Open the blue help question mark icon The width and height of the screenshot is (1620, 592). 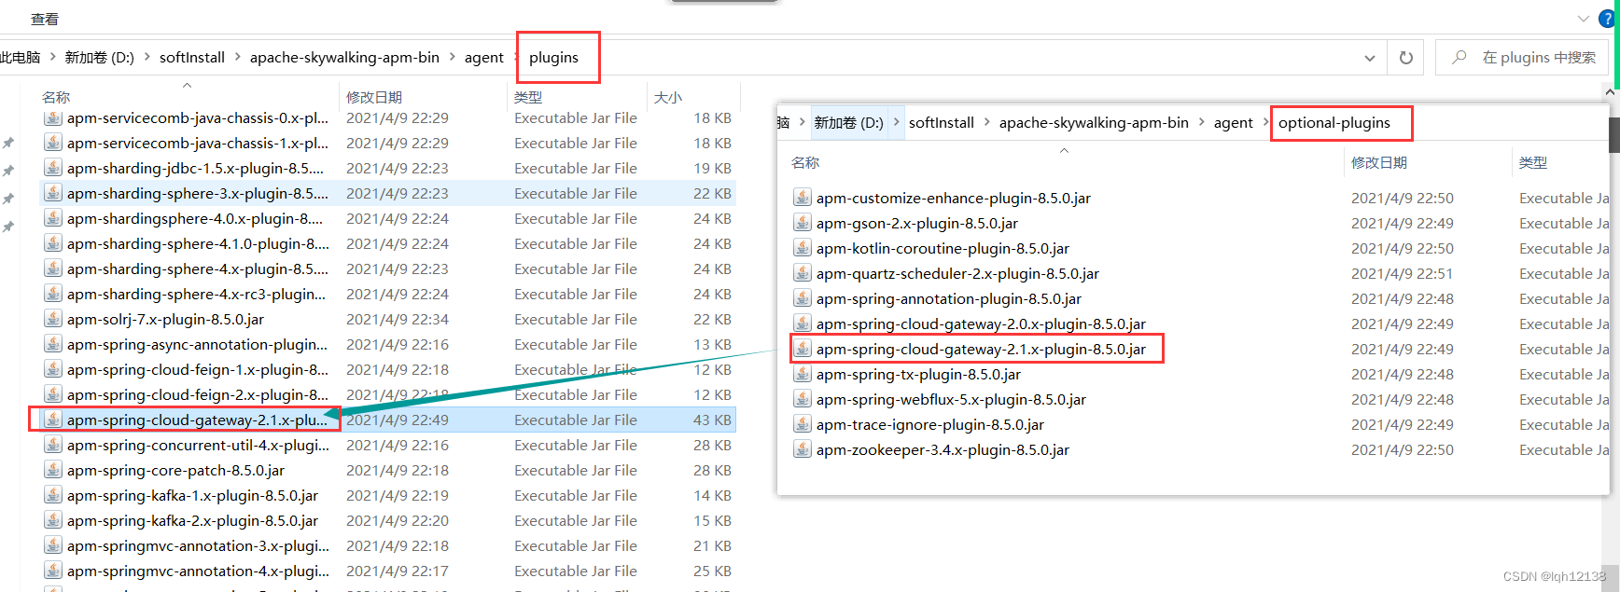point(1609,19)
